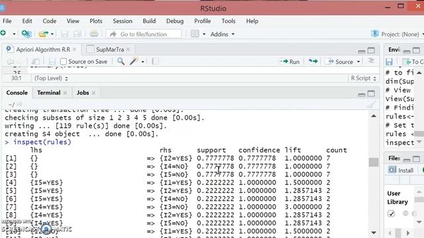Open the Addins dropdown
The width and height of the screenshot is (424, 238).
click(x=223, y=34)
